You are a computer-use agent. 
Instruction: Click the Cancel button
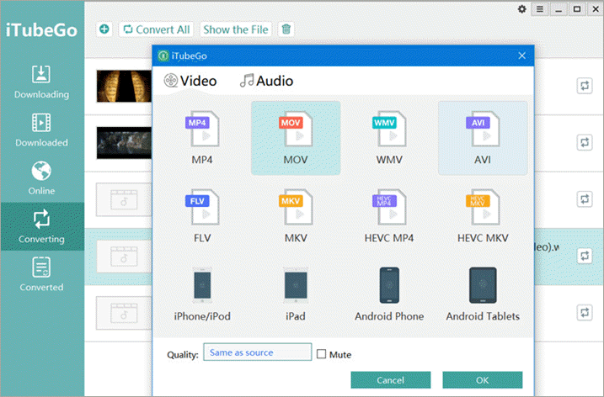coord(391,380)
